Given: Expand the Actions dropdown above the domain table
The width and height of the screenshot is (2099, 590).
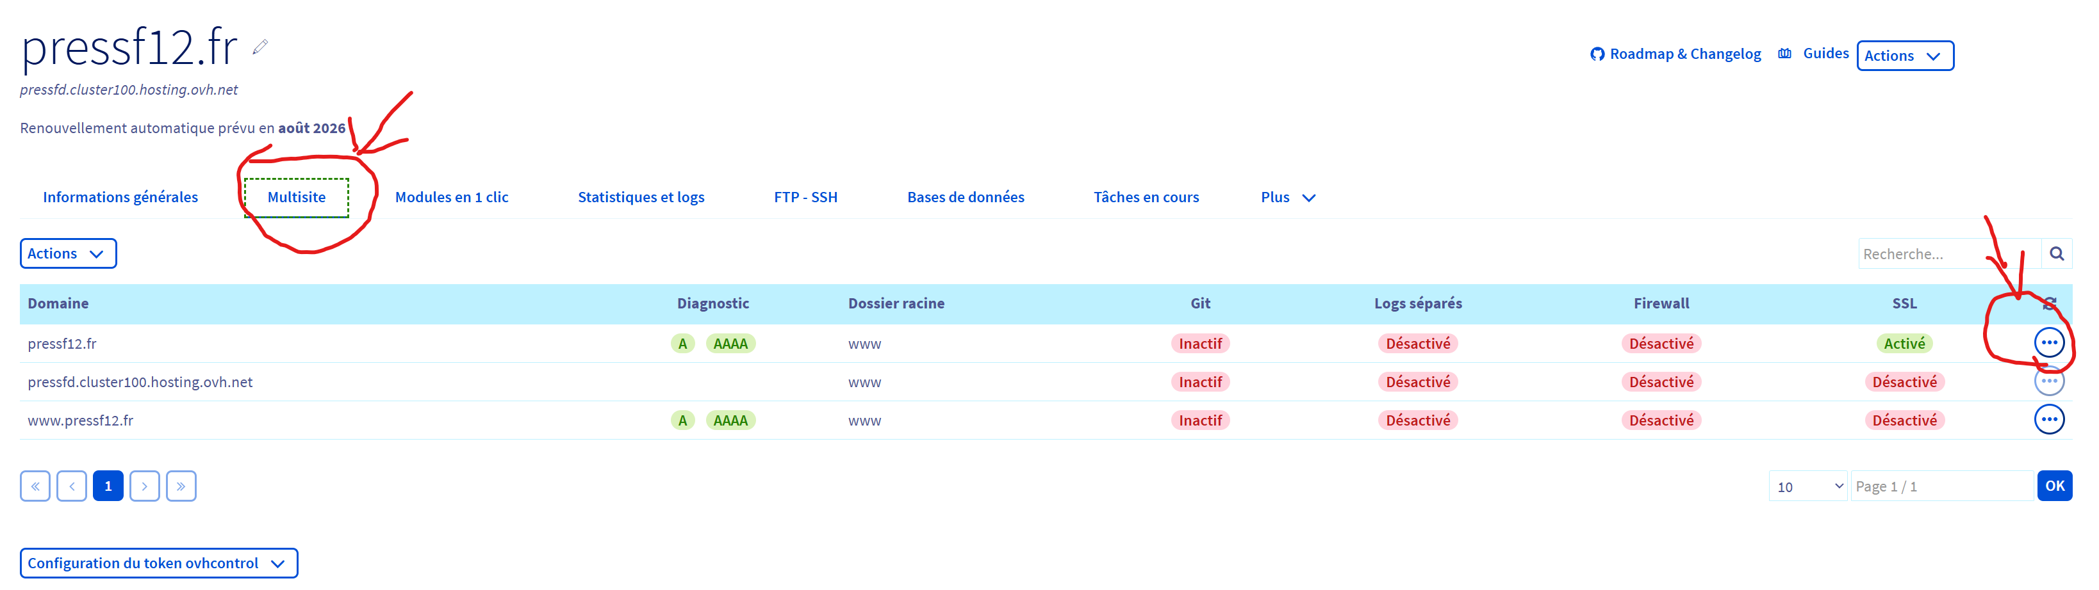Looking at the screenshot, I should (x=68, y=254).
